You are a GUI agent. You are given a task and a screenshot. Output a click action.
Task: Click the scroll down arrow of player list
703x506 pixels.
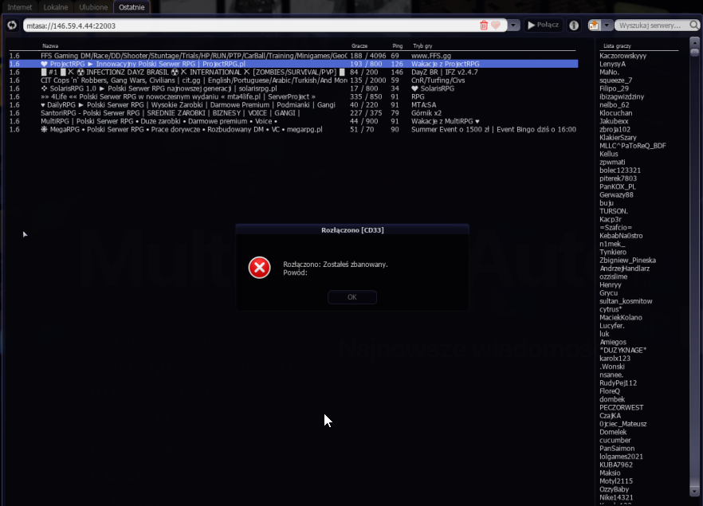click(694, 491)
